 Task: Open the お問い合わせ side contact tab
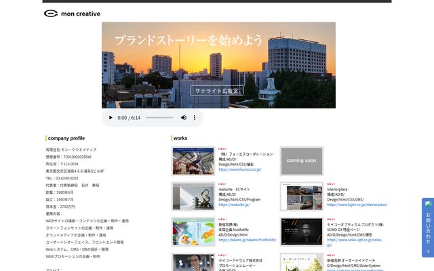pyautogui.click(x=428, y=228)
